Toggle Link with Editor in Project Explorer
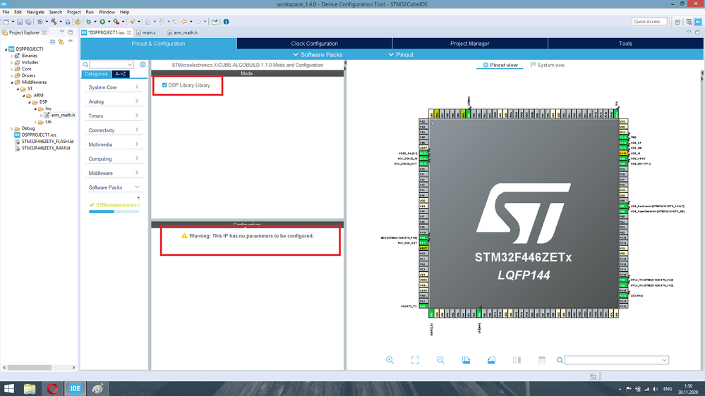This screenshot has height=396, width=705. (61, 42)
